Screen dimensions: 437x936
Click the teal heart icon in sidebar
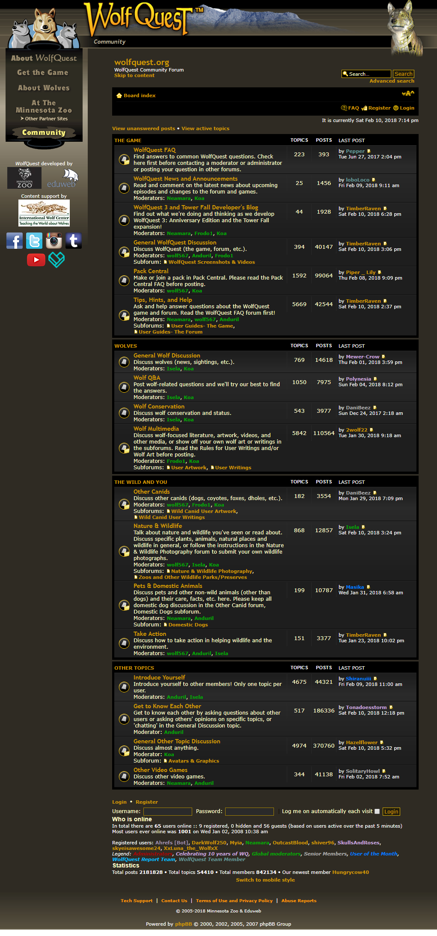(56, 259)
